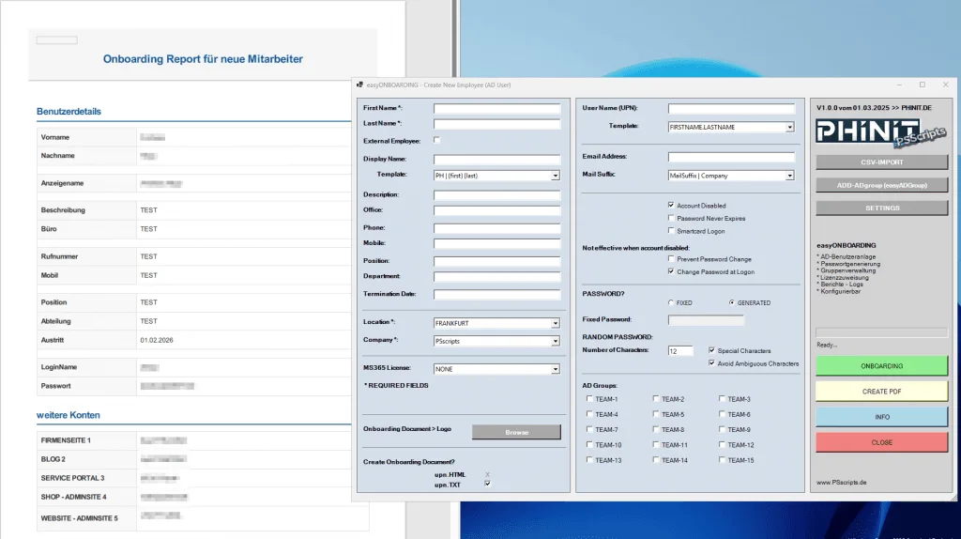Expand the User Name template dropdown
This screenshot has width=961, height=539.
tap(789, 127)
